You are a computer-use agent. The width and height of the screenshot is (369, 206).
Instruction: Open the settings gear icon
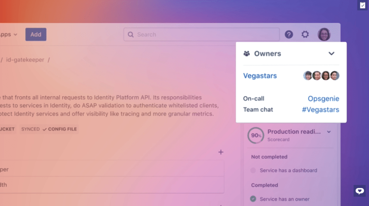305,35
